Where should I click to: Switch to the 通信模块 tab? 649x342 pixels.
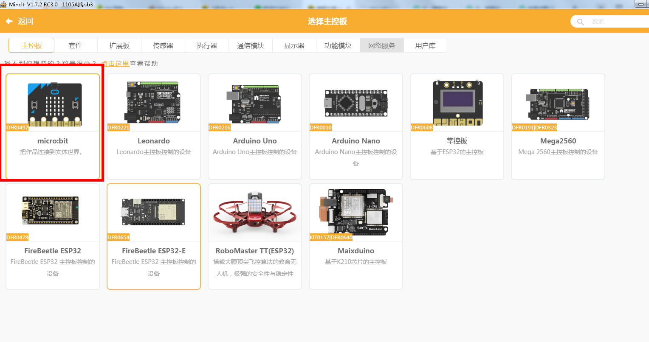pyautogui.click(x=251, y=45)
